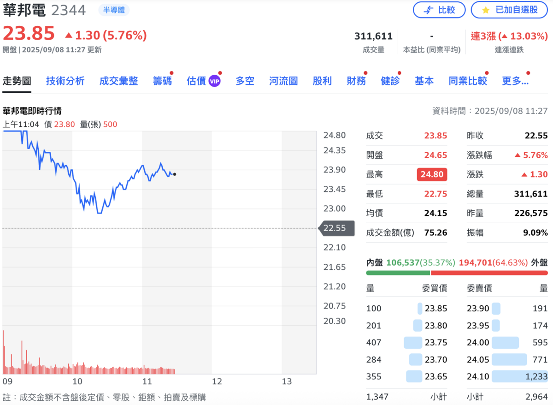Click the 比較 compare button

[x=439, y=10]
